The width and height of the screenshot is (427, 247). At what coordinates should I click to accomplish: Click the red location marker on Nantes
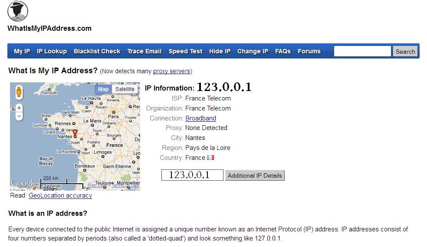click(x=75, y=133)
